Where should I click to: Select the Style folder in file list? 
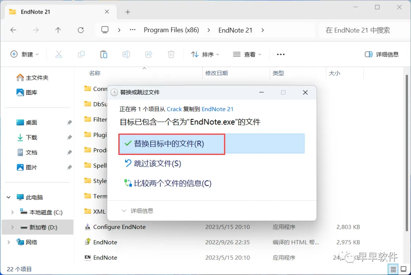(x=95, y=181)
